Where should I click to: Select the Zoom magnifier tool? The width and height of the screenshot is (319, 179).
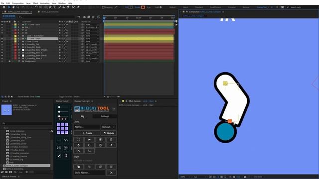[18, 7]
